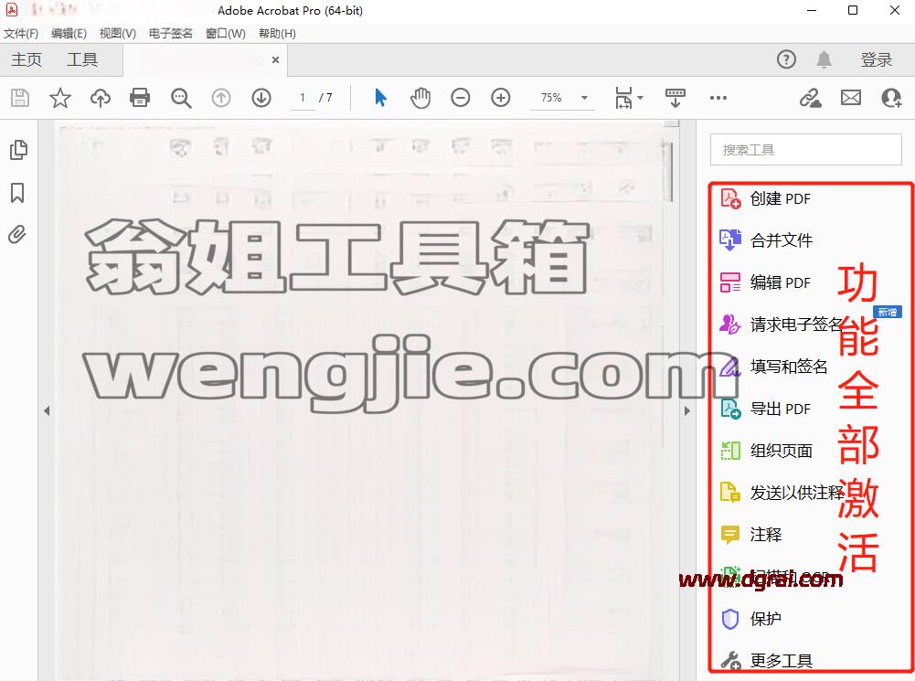Click the 75% zoom value field
This screenshot has width=915, height=681.
pyautogui.click(x=551, y=98)
